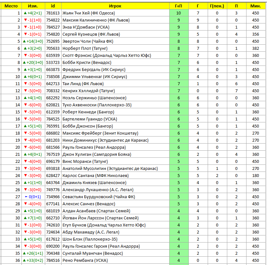
Task: Click id cell 781613
Action: pos(53,13)
